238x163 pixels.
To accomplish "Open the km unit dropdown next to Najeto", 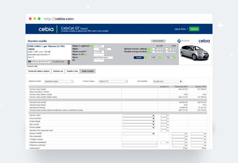I will point(109,49).
